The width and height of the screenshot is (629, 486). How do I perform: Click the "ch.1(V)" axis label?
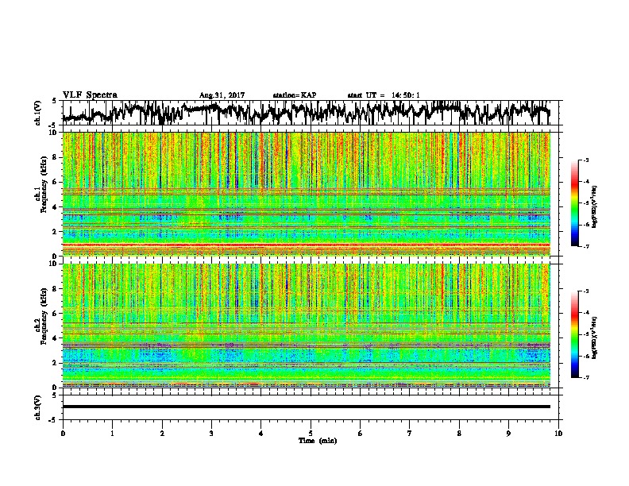tap(37, 113)
